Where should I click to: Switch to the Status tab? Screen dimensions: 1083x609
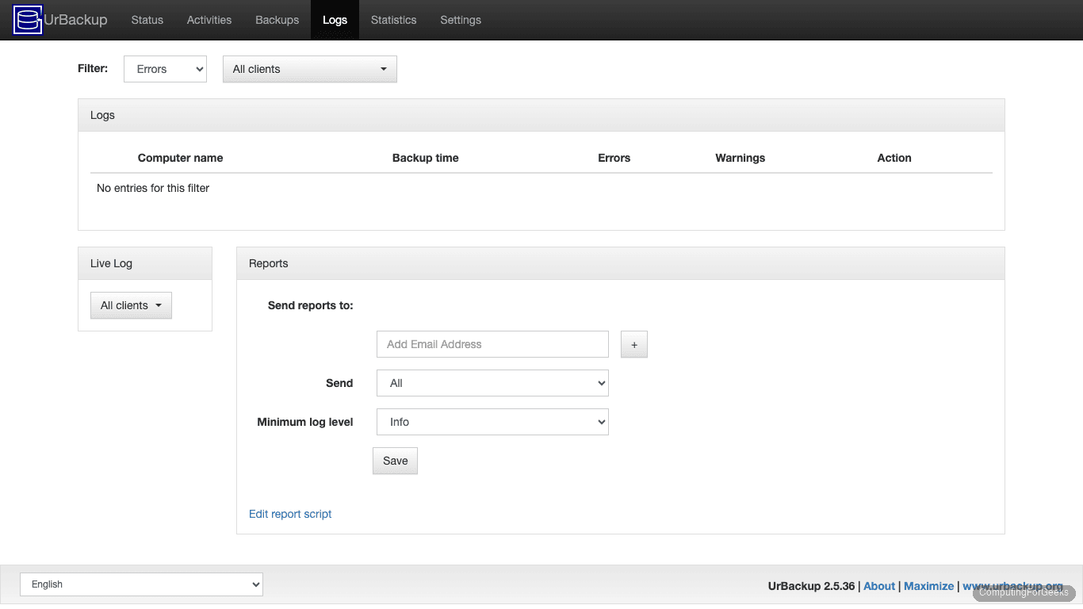tap(147, 20)
